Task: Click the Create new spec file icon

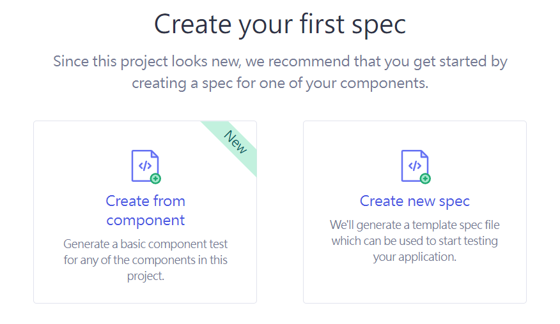Action: click(x=414, y=165)
